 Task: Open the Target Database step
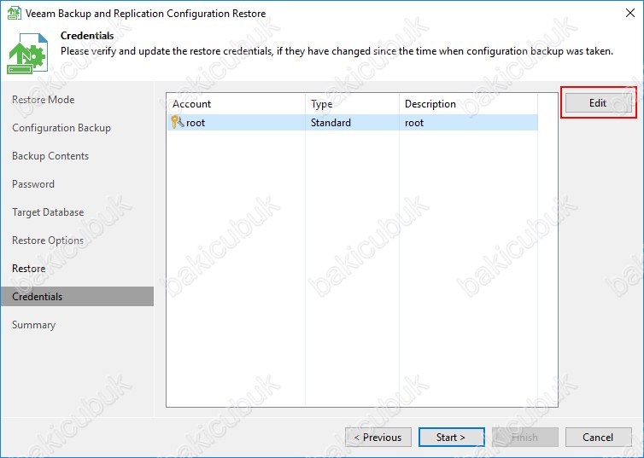click(x=48, y=212)
